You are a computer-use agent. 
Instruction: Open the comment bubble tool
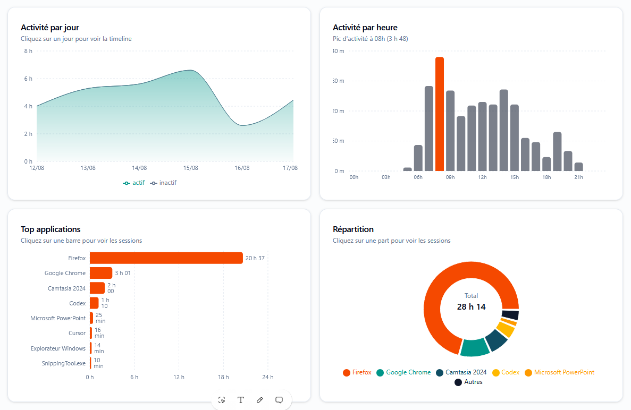[279, 400]
